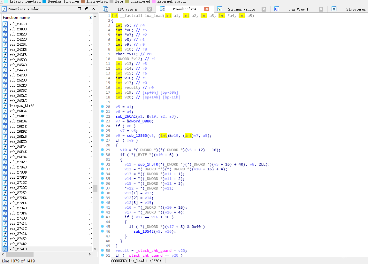Click Instruction legend color swatch

point(82,1)
